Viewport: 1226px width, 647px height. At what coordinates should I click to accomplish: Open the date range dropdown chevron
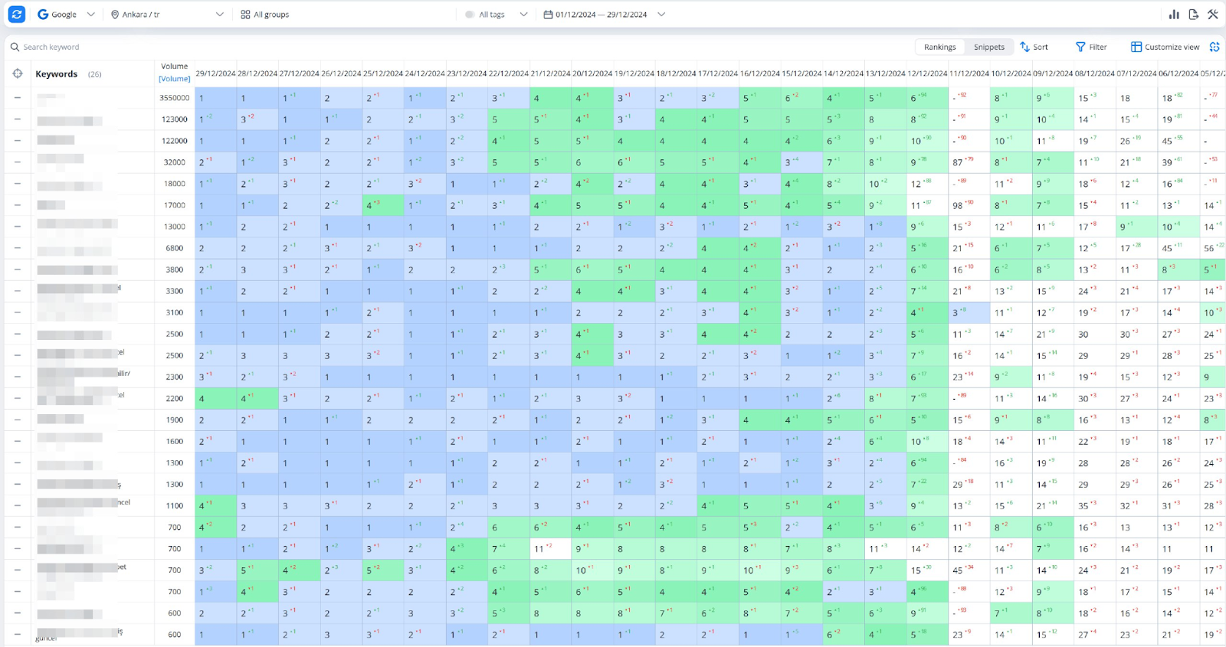coord(661,14)
